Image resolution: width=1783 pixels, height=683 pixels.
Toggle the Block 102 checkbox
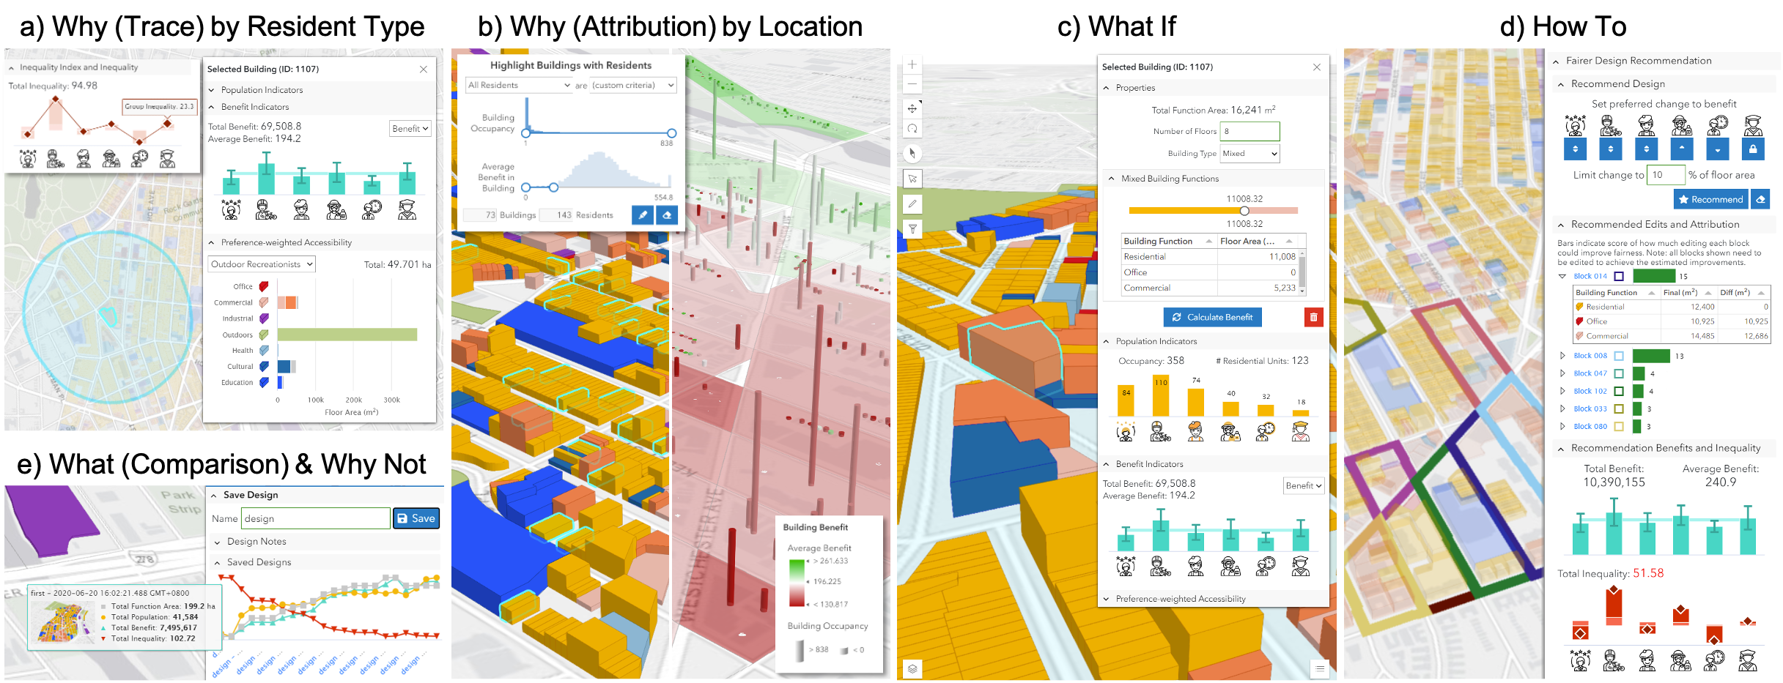tap(1619, 391)
